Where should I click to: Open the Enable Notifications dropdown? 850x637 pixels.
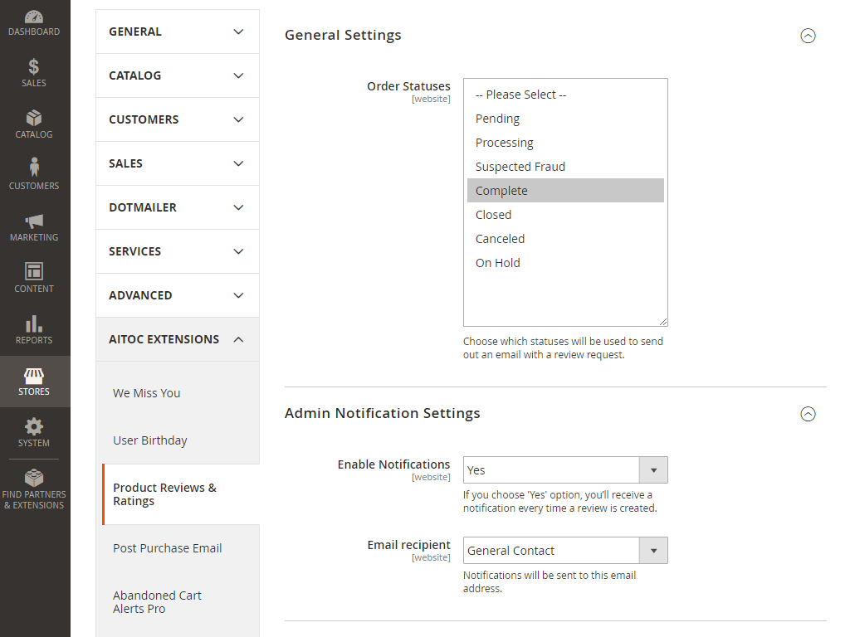click(565, 470)
